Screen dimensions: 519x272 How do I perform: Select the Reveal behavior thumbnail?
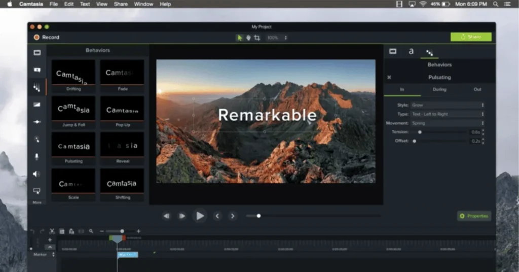(x=123, y=148)
